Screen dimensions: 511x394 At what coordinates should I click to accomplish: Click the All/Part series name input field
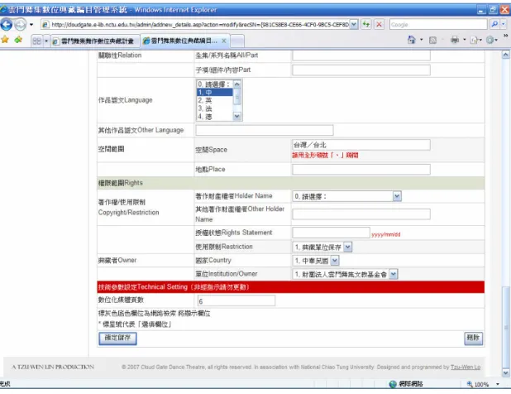pyautogui.click(x=361, y=55)
